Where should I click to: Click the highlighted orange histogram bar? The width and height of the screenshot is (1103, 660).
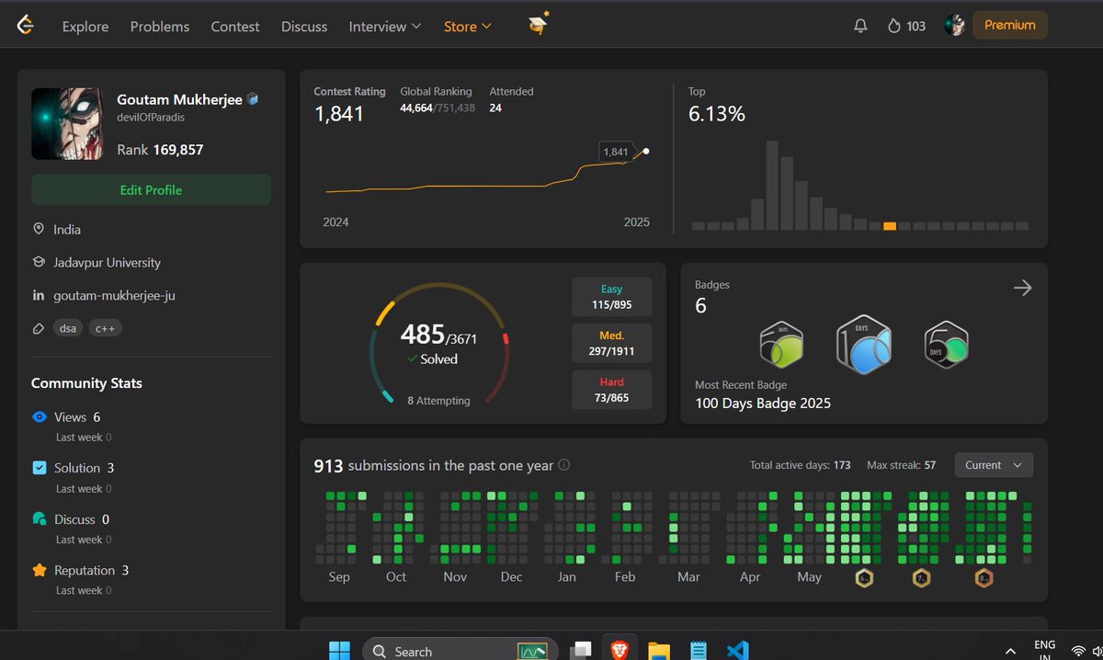point(890,226)
